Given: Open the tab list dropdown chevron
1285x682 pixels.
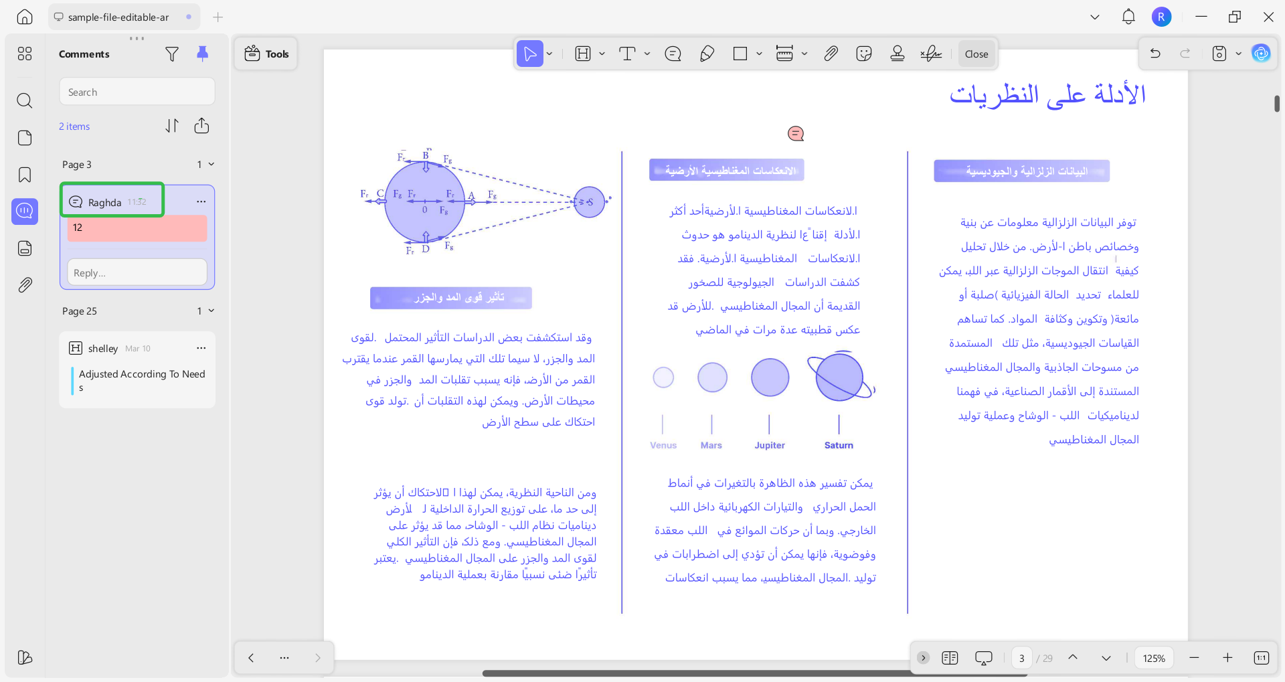Looking at the screenshot, I should click(1095, 17).
